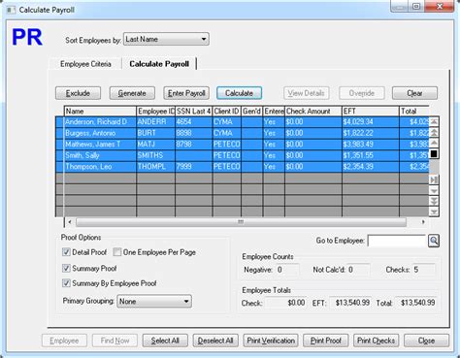Viewport: 460px width, 358px height.
Task: Select the Burgess, Antonio row
Action: tap(243, 133)
